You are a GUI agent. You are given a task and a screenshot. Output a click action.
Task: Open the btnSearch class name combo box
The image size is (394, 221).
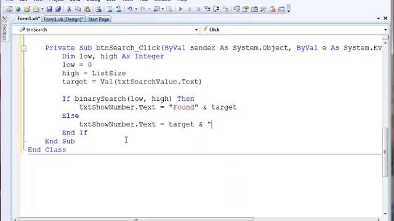point(106,29)
